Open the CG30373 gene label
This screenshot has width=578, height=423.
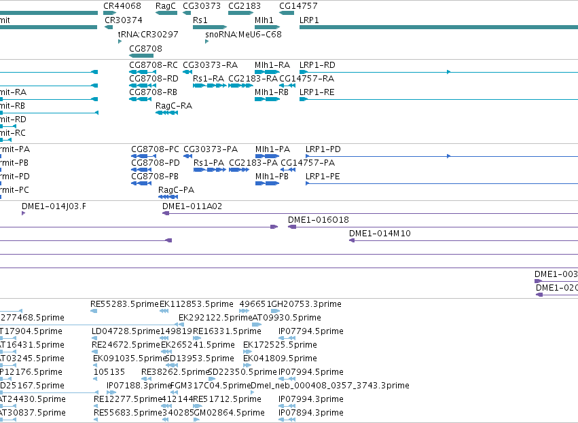202,6
